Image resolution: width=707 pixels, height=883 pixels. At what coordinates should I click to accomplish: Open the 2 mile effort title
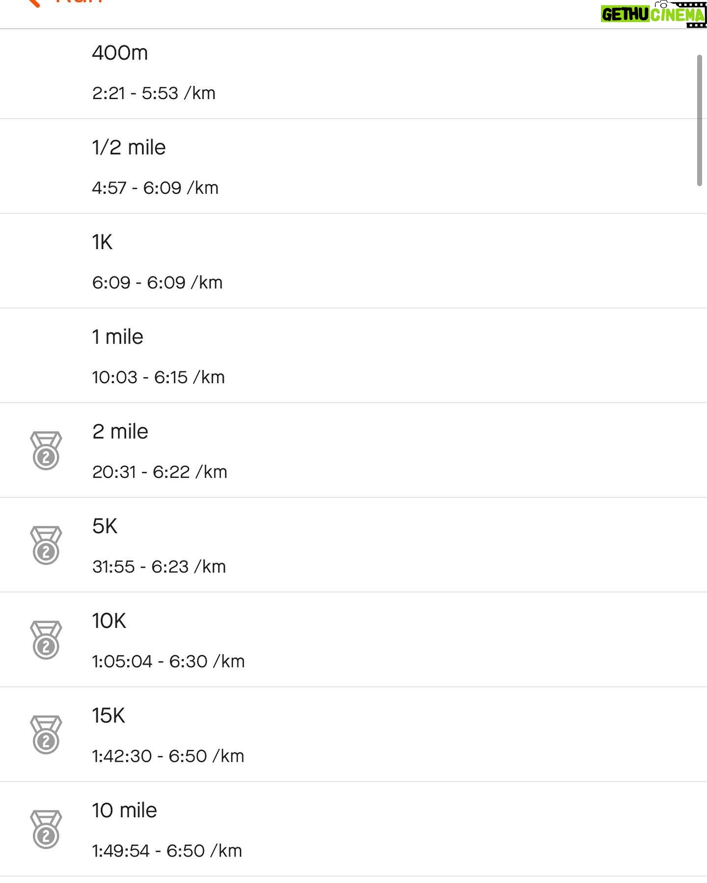click(120, 432)
